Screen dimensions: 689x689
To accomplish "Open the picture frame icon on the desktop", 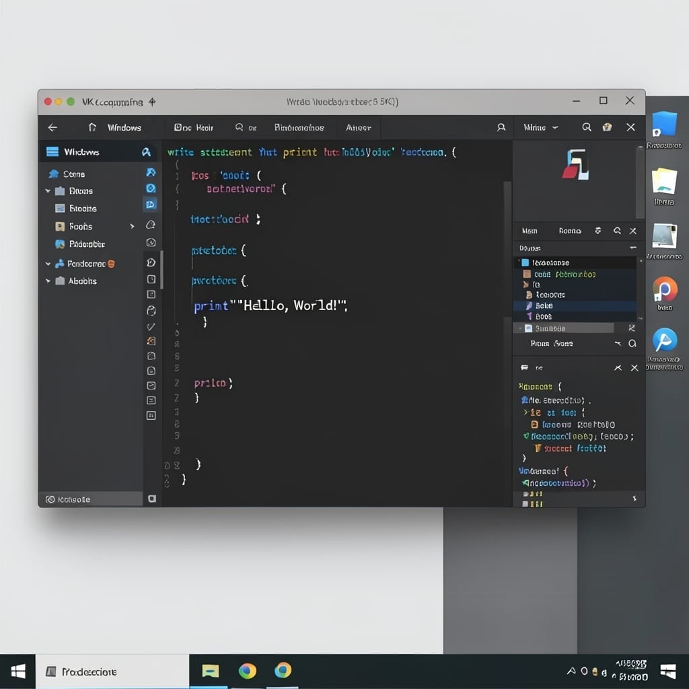I will (664, 236).
